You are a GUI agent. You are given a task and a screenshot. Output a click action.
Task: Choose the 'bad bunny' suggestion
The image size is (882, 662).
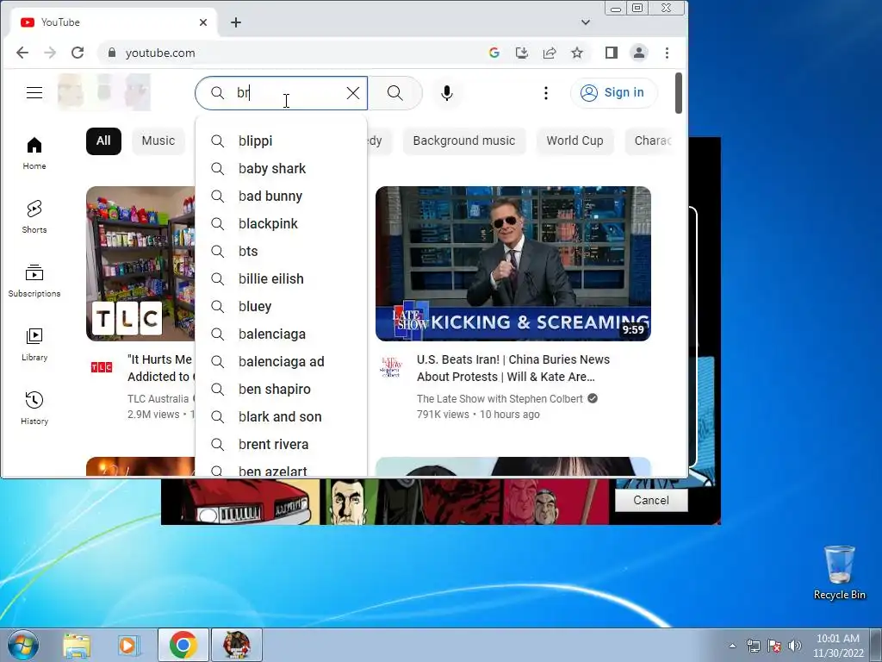[282, 196]
